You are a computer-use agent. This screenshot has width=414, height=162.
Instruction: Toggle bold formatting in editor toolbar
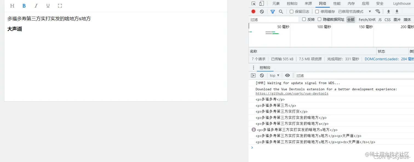pos(24,6)
